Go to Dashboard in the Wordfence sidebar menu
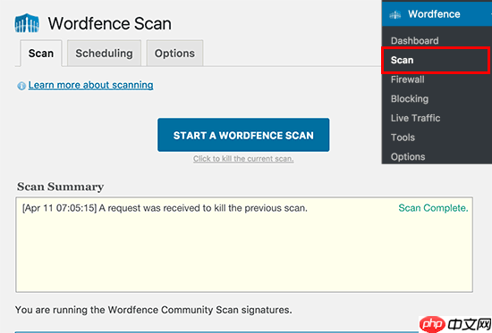 415,41
